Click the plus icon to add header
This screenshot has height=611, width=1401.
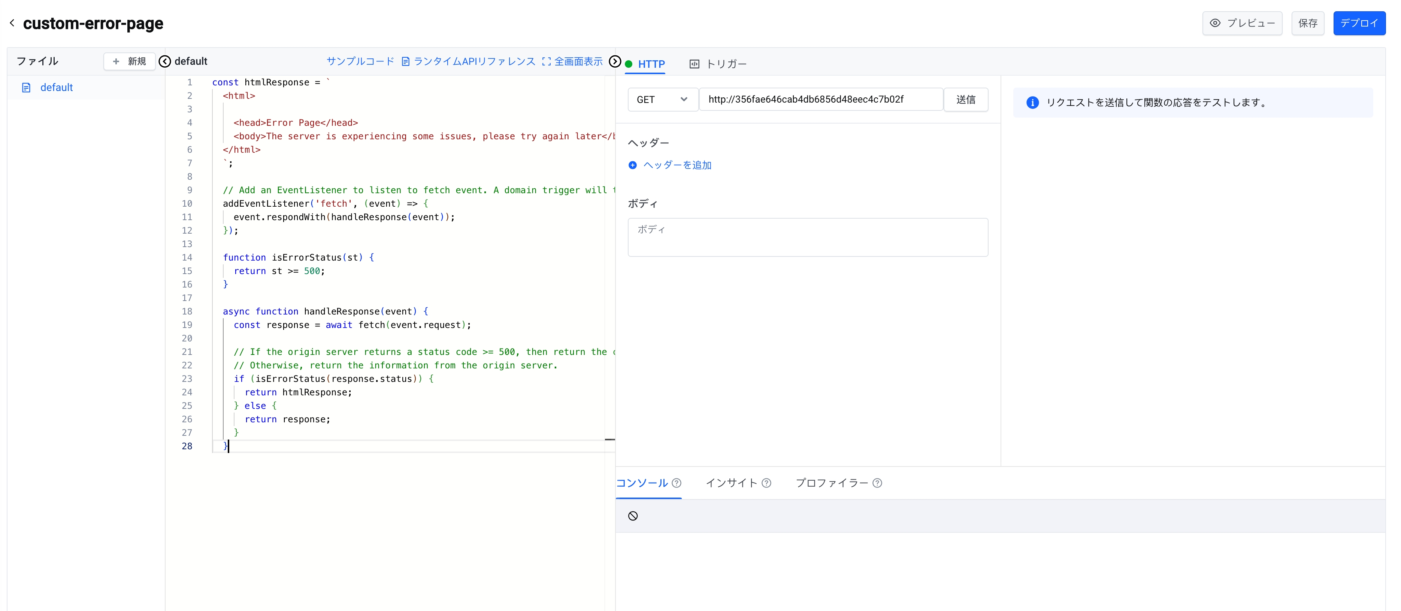coord(633,165)
